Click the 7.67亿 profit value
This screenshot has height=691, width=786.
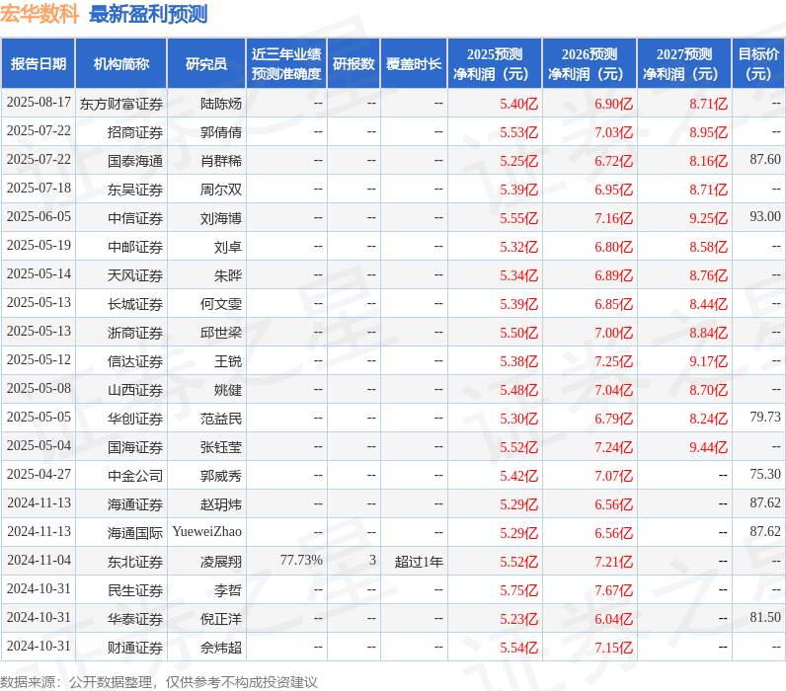pyautogui.click(x=613, y=589)
